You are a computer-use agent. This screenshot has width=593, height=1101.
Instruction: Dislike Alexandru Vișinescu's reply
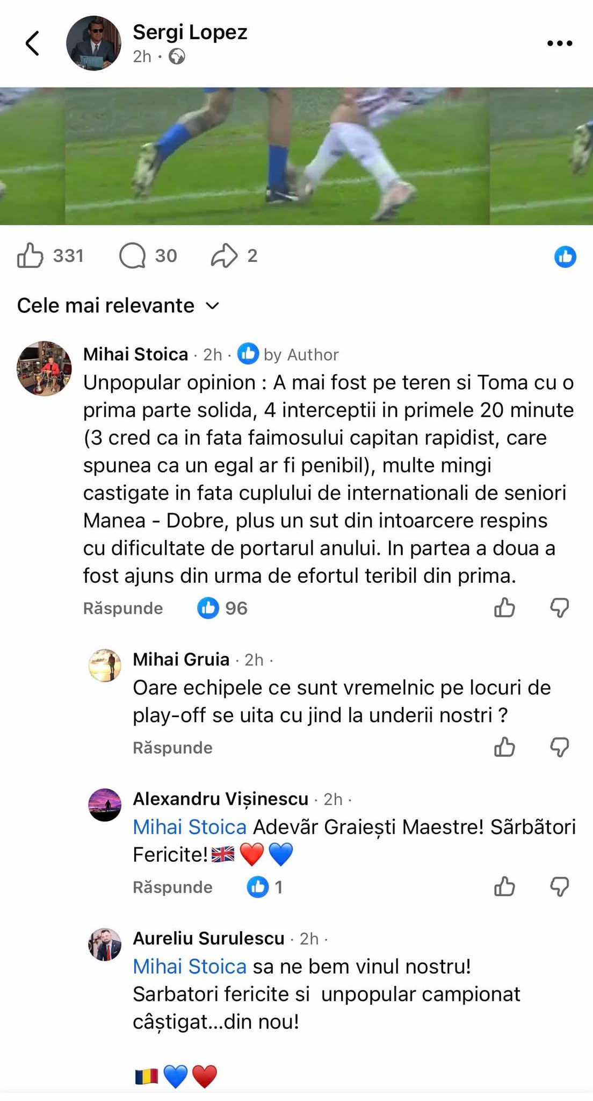pyautogui.click(x=559, y=887)
